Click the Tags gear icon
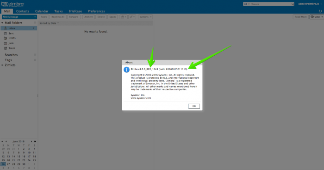Image resolution: width=324 pixels, height=170 pixels. tap(35, 60)
